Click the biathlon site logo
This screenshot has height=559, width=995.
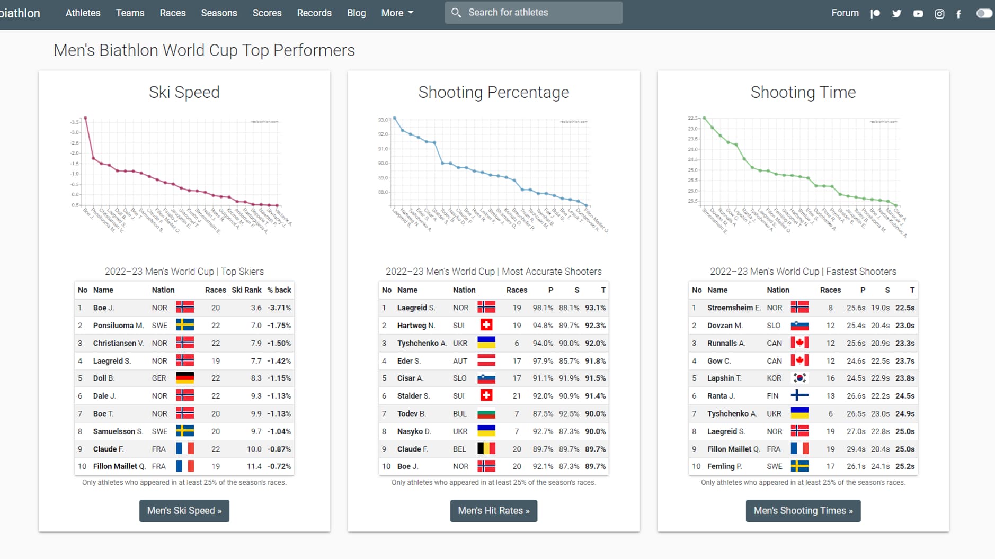tap(20, 13)
